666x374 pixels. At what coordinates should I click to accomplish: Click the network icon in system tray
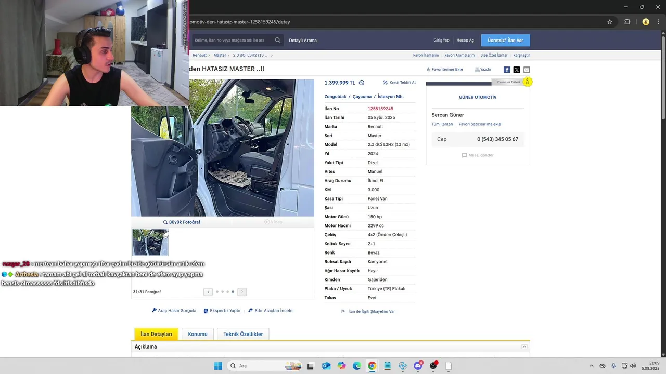624,366
